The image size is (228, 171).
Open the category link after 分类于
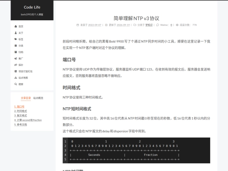point(149,25)
